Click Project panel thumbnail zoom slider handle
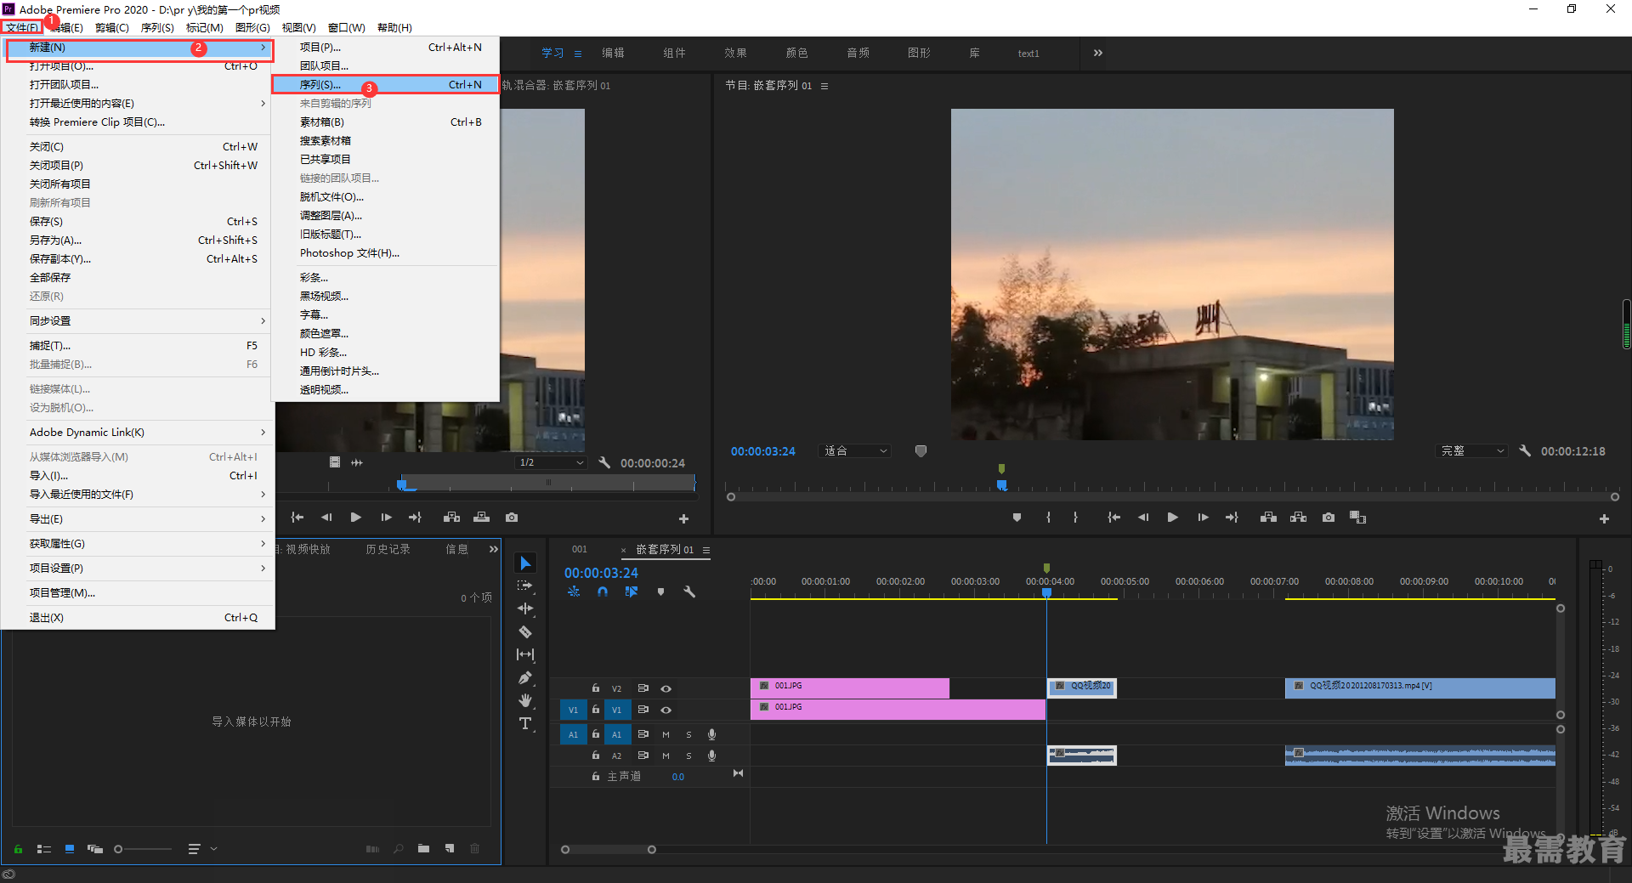This screenshot has width=1632, height=883. 118,848
